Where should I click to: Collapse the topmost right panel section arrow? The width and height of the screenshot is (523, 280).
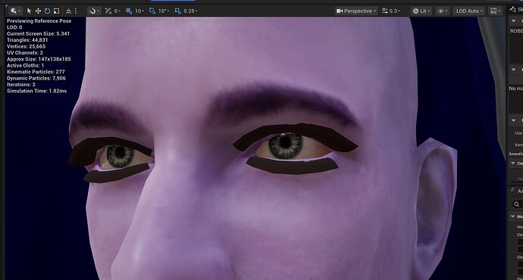pyautogui.click(x=514, y=20)
